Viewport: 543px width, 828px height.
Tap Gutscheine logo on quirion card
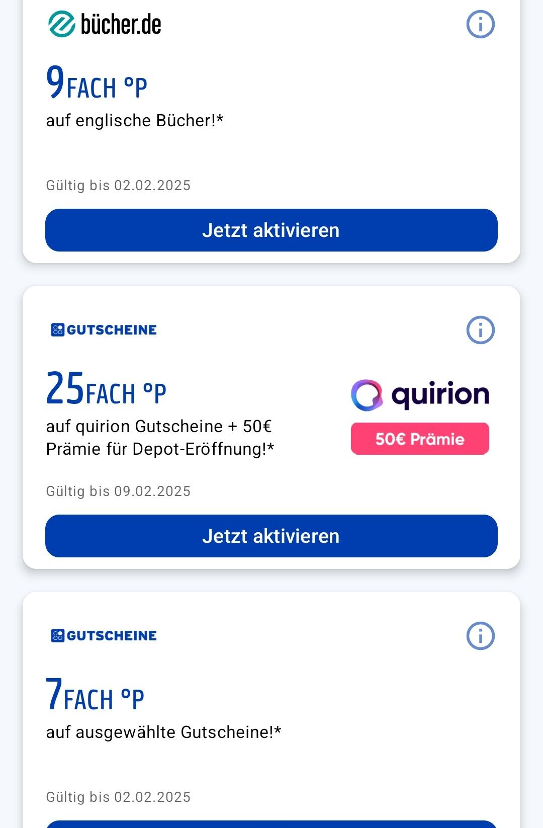click(x=104, y=330)
